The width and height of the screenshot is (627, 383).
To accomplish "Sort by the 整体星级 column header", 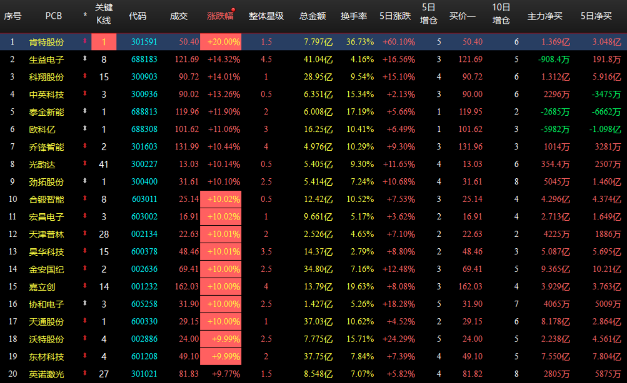I will coord(266,16).
